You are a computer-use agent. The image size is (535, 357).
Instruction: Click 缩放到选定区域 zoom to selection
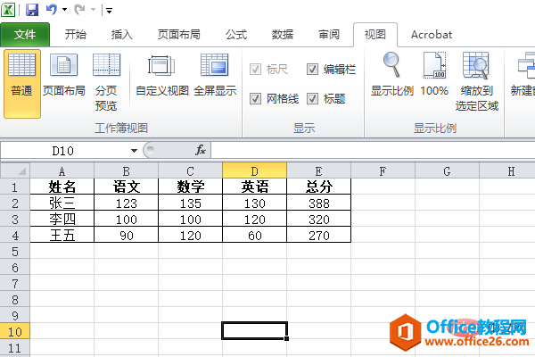tap(477, 82)
